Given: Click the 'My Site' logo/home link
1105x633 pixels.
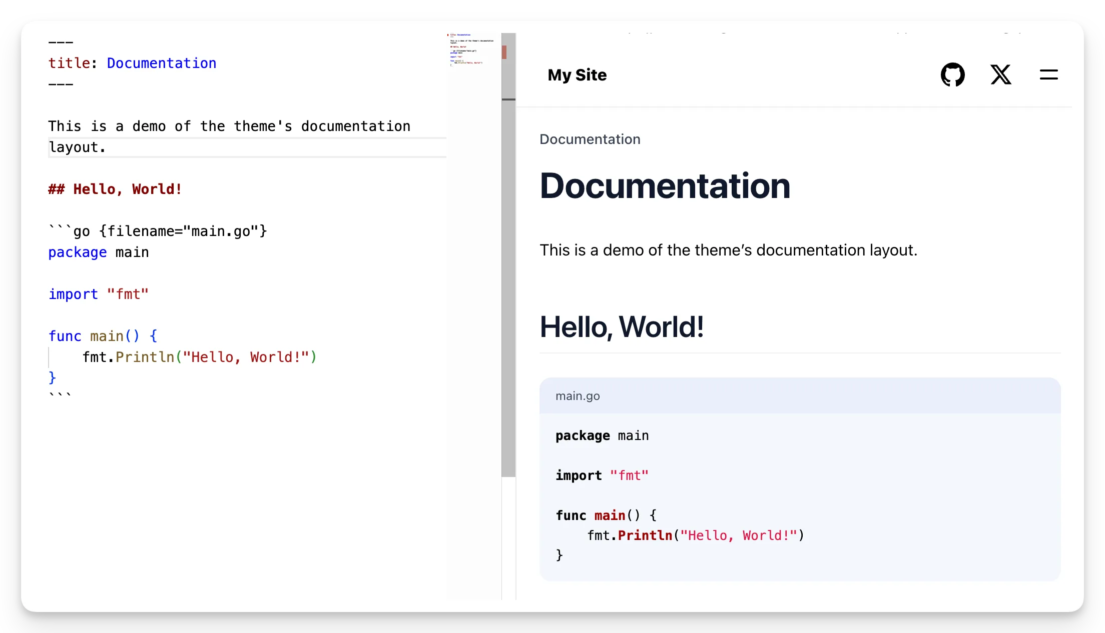Looking at the screenshot, I should pos(577,74).
